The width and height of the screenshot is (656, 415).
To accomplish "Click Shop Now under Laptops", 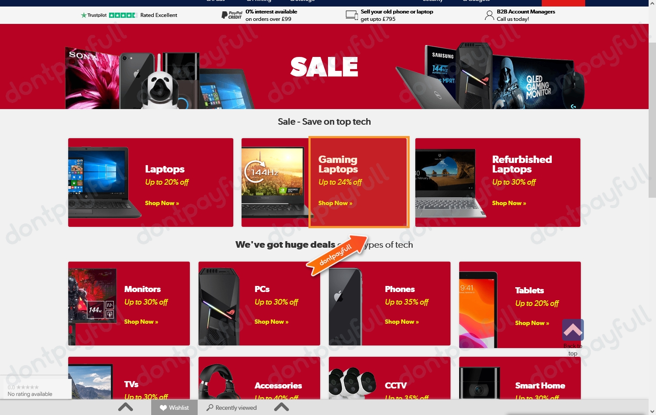I will [162, 203].
